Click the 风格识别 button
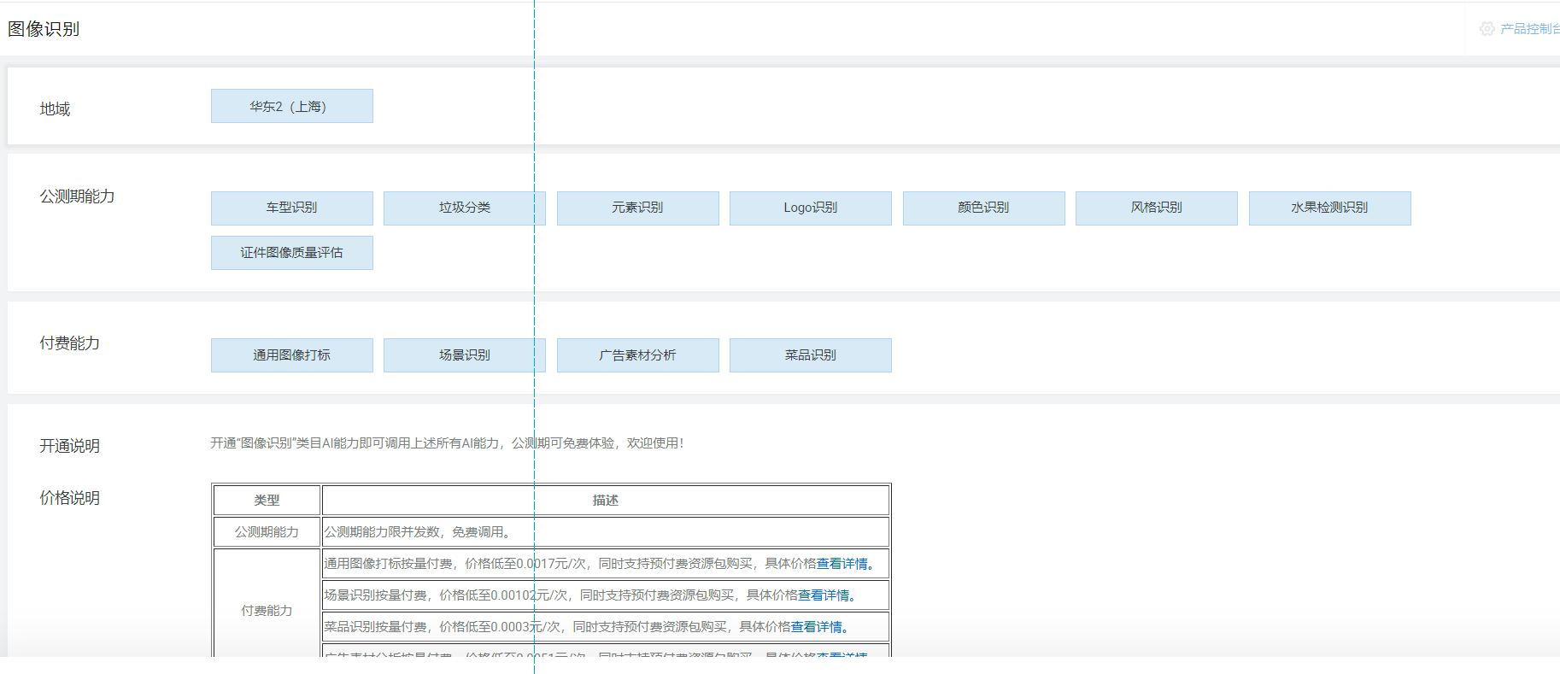Image resolution: width=1560 pixels, height=674 pixels. pyautogui.click(x=1157, y=208)
